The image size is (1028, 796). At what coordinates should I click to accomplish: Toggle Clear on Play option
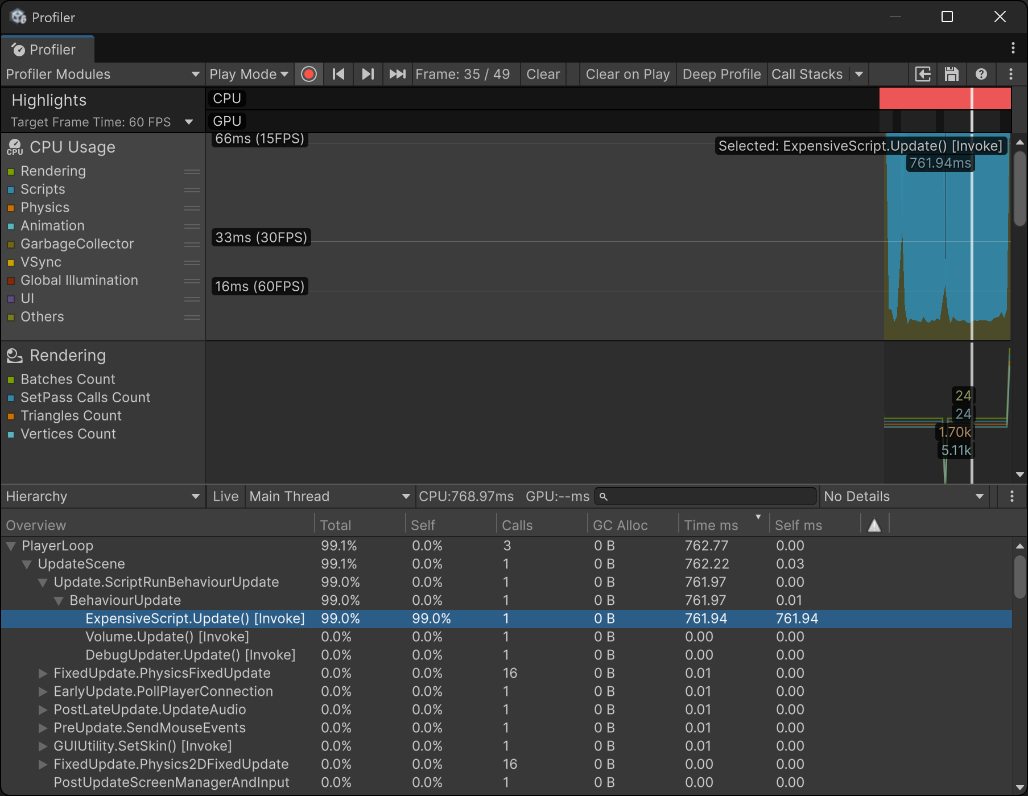tap(627, 75)
